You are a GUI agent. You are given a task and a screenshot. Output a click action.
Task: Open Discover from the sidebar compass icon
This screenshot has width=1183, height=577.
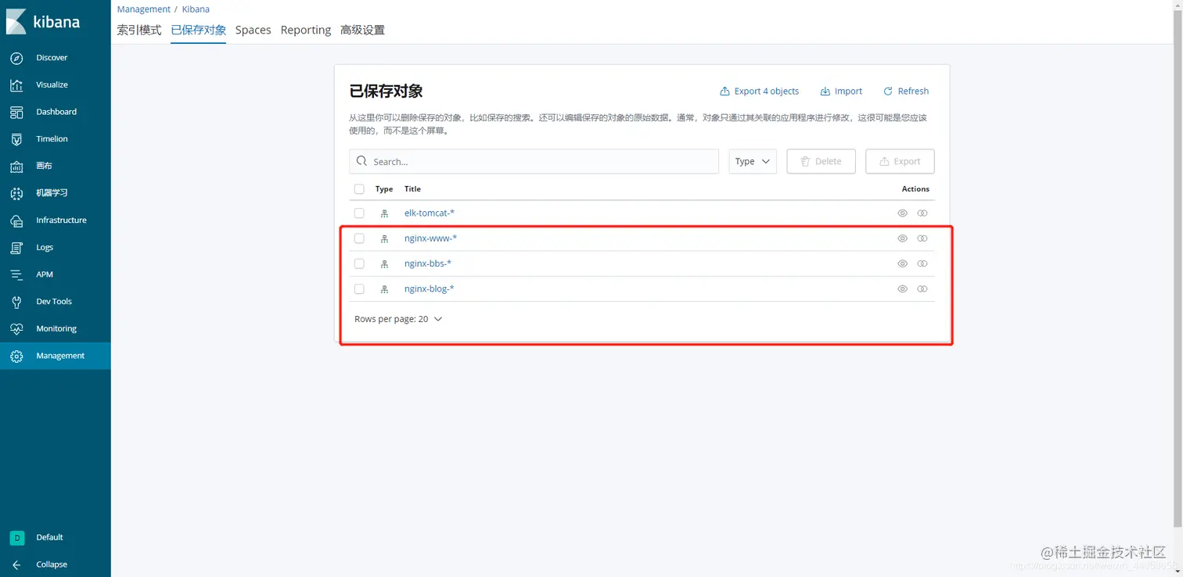coord(16,58)
